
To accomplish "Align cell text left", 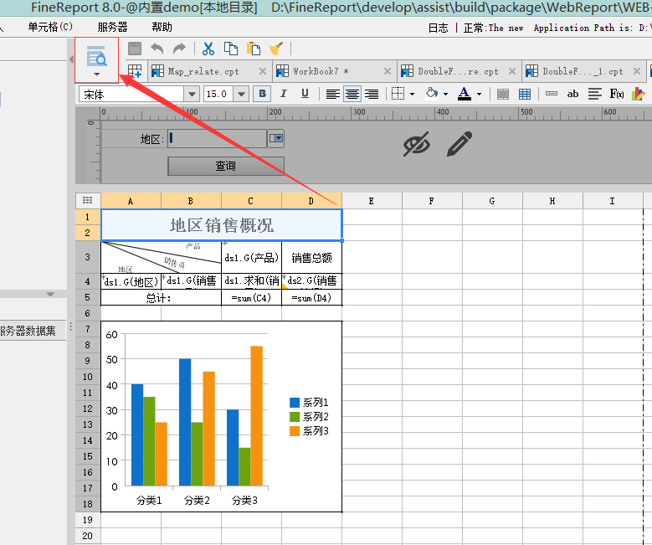I will pos(332,94).
